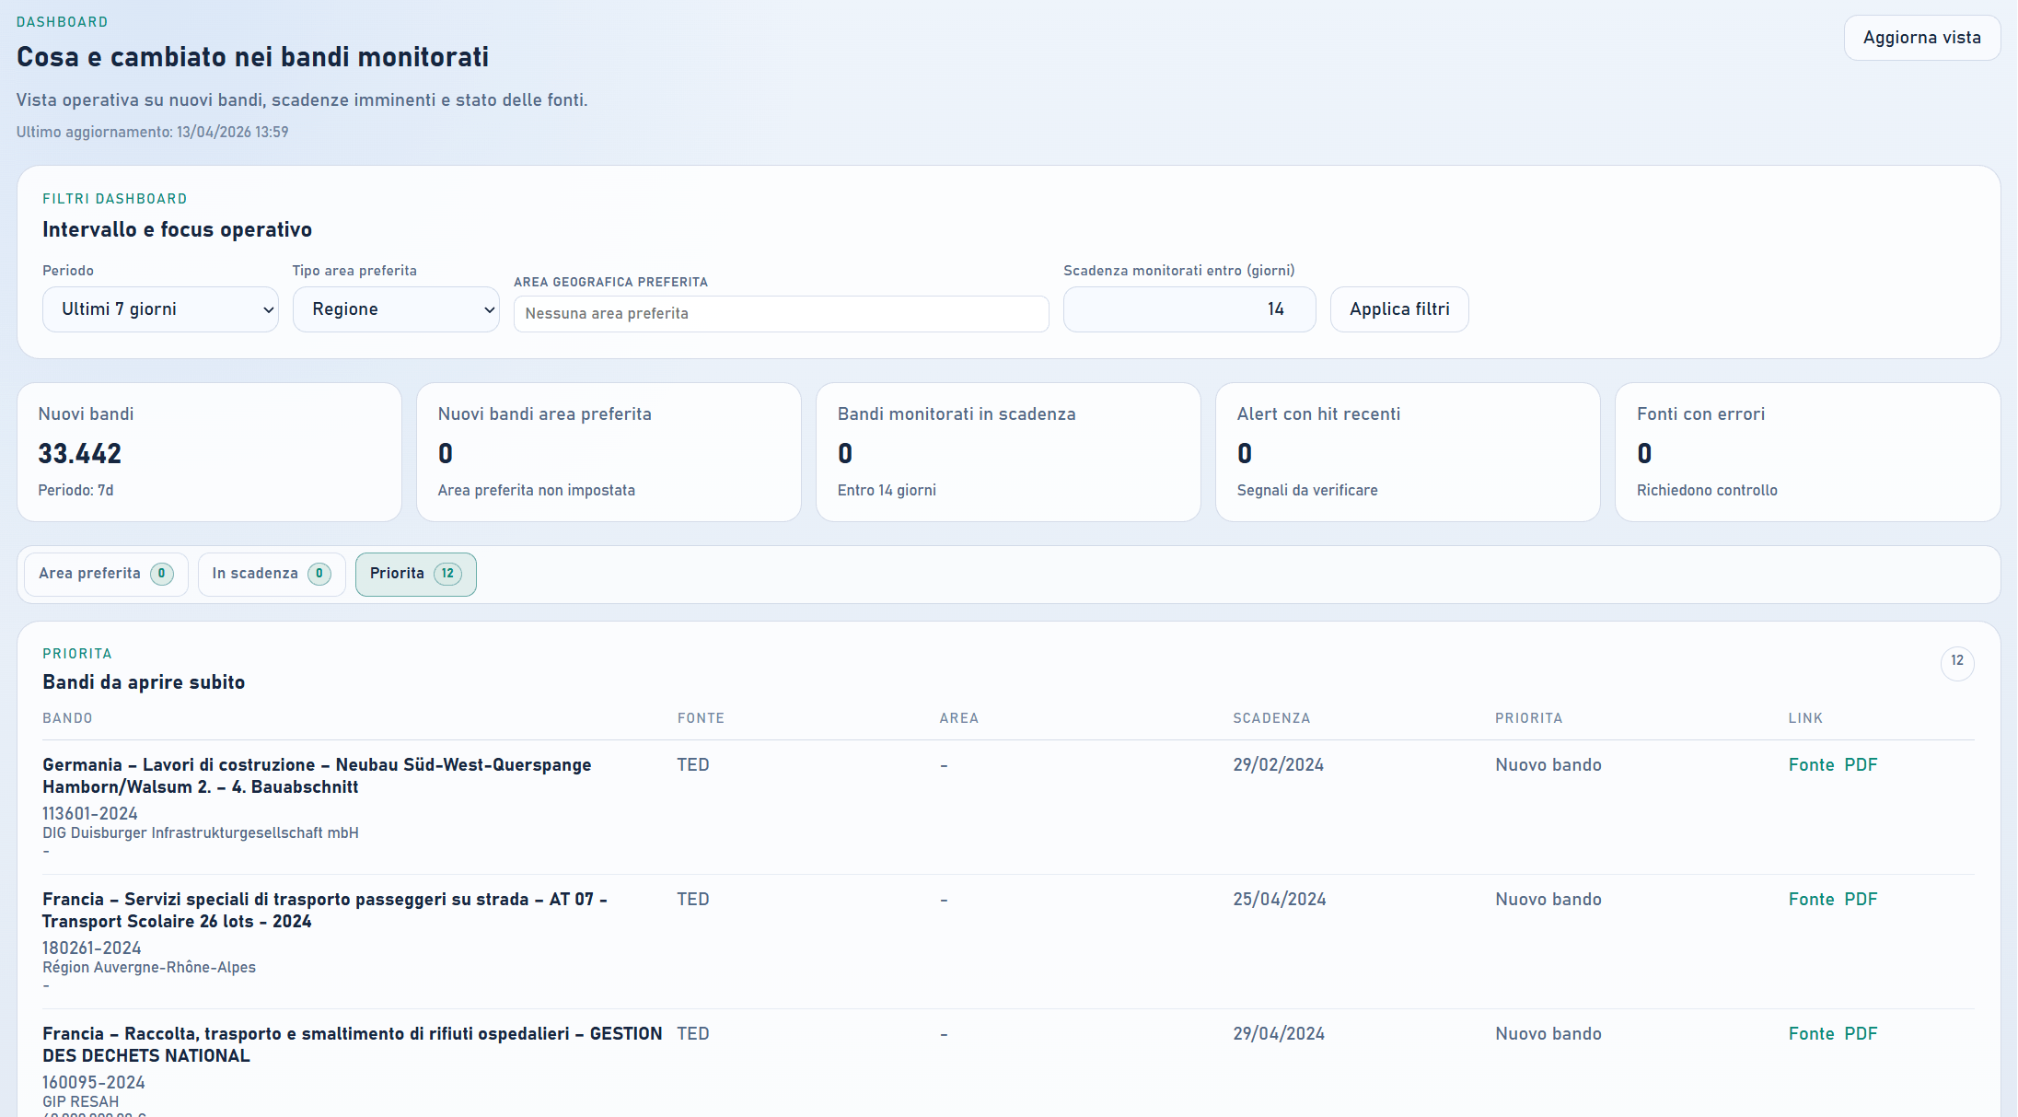Open the PDF link for Transport Scolaire tender
The image size is (2018, 1117).
coord(1861,899)
